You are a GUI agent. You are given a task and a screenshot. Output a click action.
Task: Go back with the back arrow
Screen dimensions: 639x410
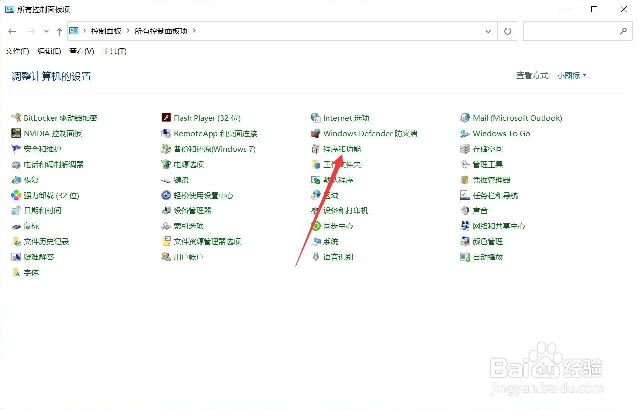pyautogui.click(x=12, y=31)
